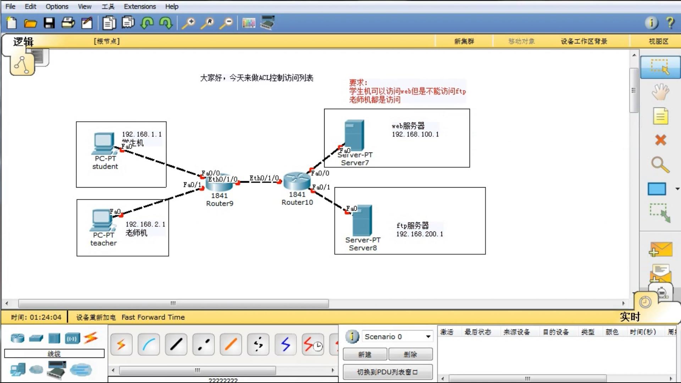Open the Options menu

pyautogui.click(x=57, y=6)
